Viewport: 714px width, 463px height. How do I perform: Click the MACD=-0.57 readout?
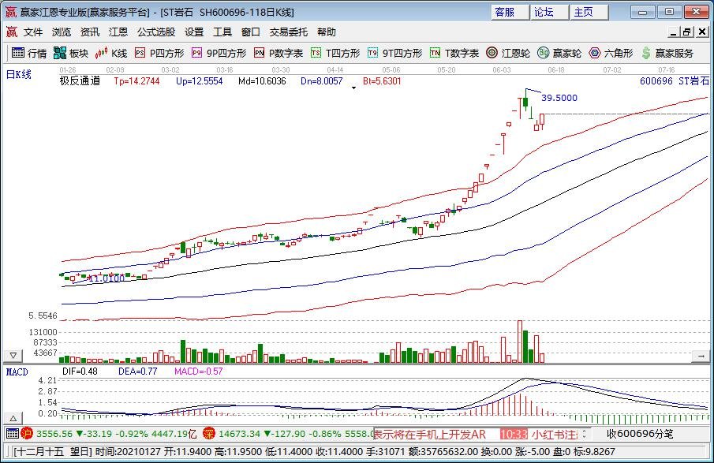pyautogui.click(x=199, y=372)
